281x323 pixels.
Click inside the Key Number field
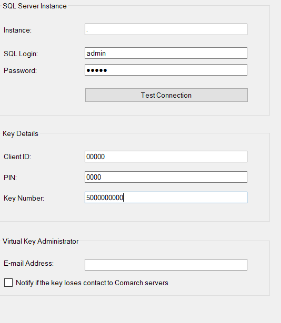tap(166, 197)
